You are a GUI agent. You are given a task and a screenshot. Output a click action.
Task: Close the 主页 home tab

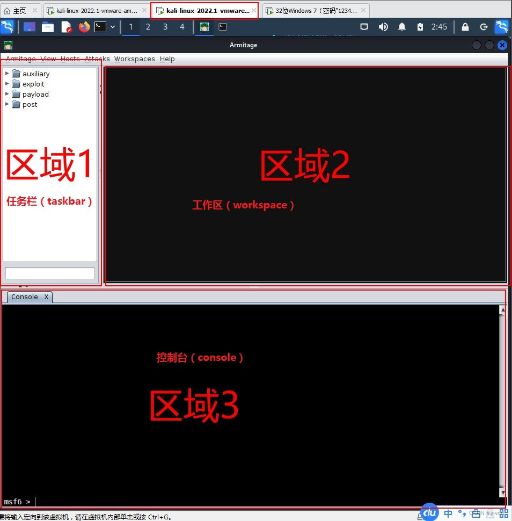click(x=34, y=10)
